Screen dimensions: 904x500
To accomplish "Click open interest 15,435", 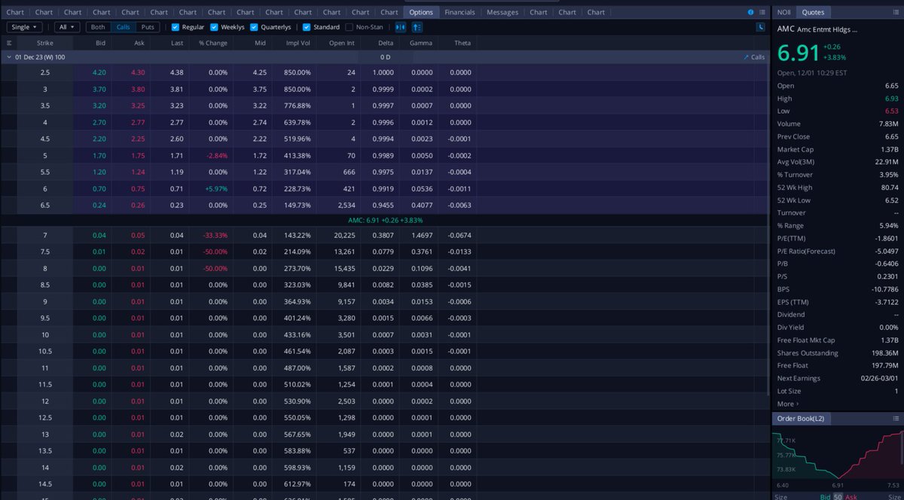I will [x=344, y=268].
